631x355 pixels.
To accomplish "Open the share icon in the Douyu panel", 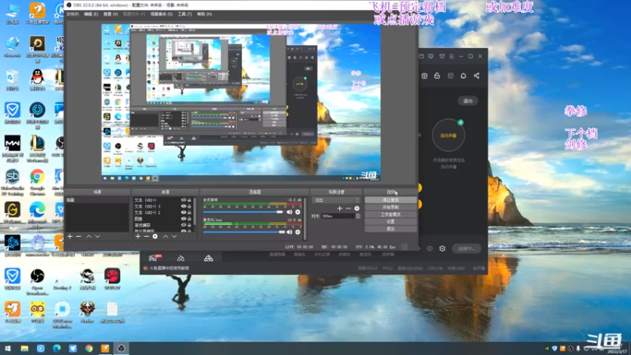I will coord(476,76).
